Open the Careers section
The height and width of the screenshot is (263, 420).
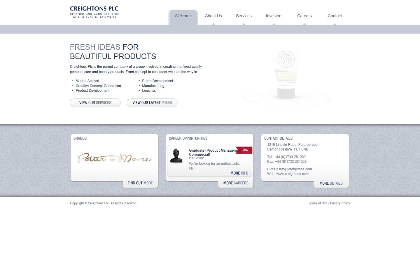point(304,16)
